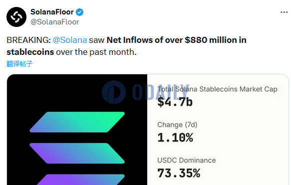The width and height of the screenshot is (291, 185).
Task: Open the attached Solana image thumbnail
Action: point(77,130)
